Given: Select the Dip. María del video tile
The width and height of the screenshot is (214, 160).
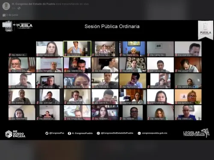Looking at the screenshot, I should pos(133,49).
